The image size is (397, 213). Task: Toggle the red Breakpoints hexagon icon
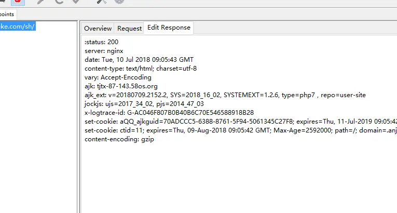(18, 2)
